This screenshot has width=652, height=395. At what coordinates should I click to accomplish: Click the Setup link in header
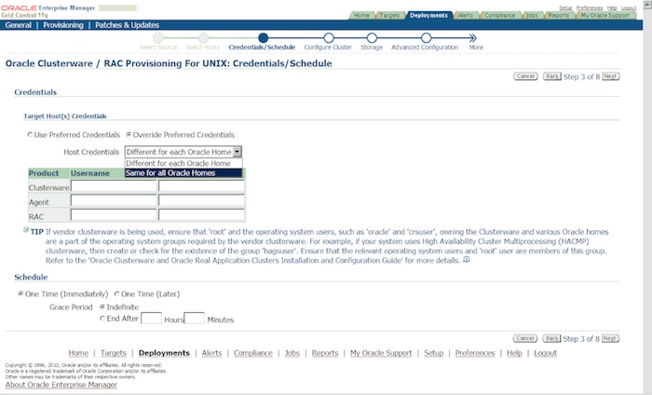565,7
